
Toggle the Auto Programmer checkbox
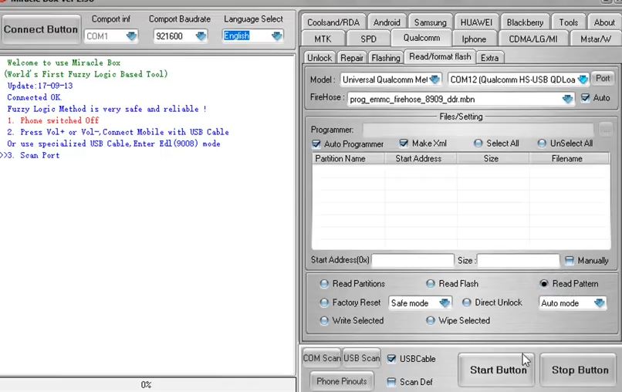316,144
